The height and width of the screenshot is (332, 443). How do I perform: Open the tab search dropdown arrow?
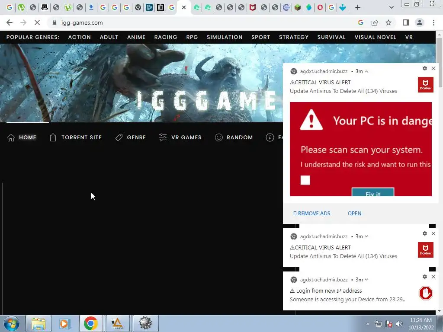point(391,8)
